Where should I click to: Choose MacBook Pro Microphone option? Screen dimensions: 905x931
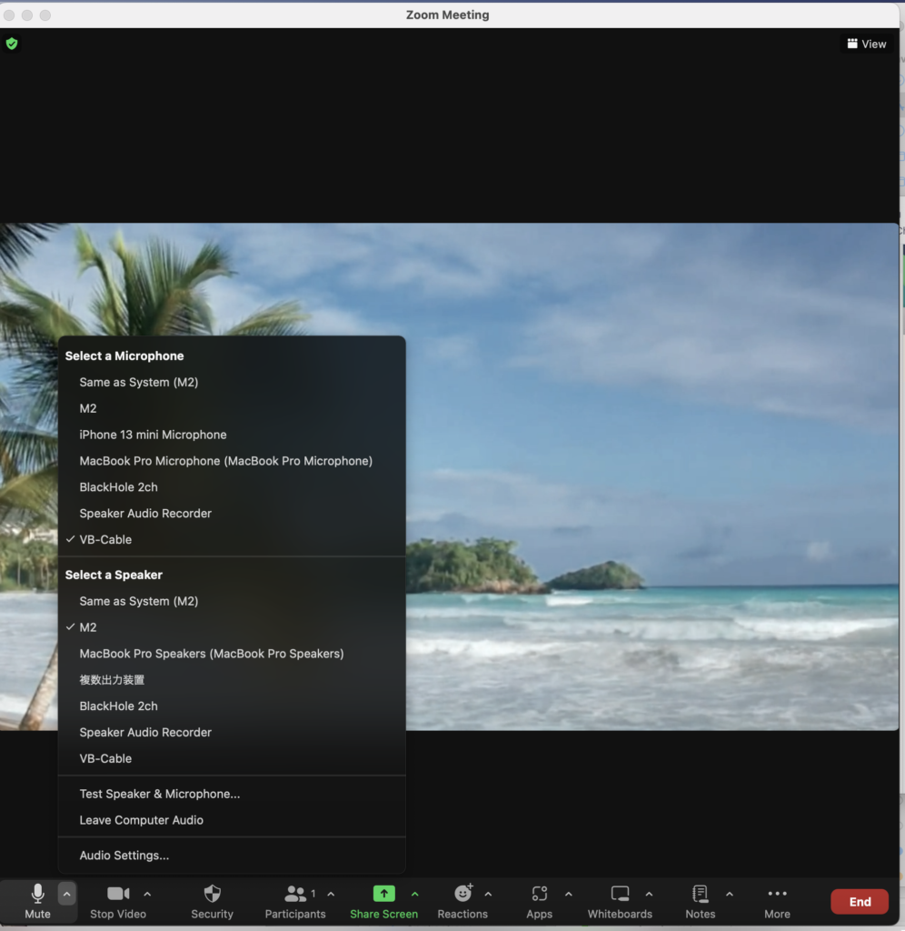pos(232,461)
